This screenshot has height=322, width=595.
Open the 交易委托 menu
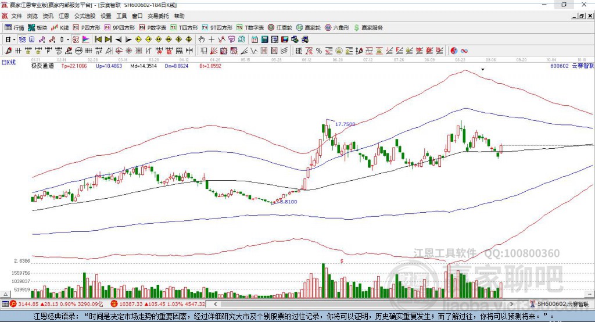[158, 16]
